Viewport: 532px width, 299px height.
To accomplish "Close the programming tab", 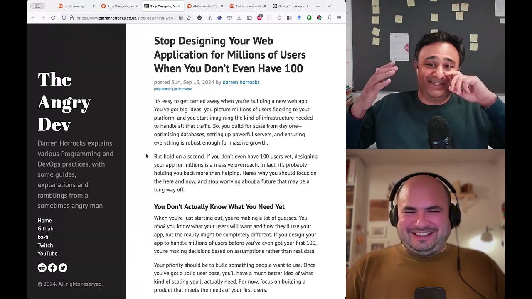I will [94, 6].
